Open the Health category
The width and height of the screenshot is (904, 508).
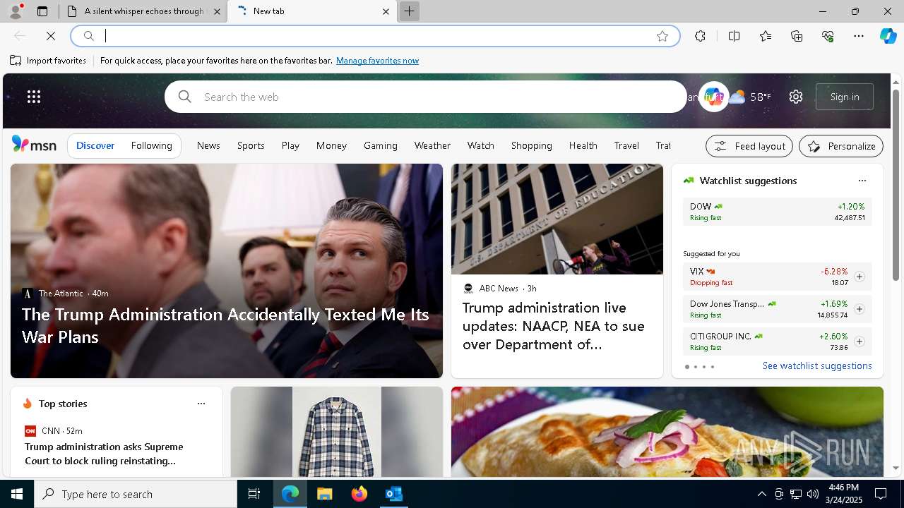[x=583, y=145]
